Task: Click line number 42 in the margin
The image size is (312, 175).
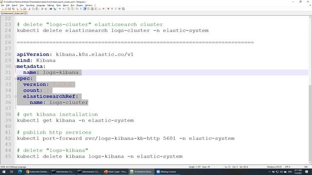Action: [x=8, y=138]
